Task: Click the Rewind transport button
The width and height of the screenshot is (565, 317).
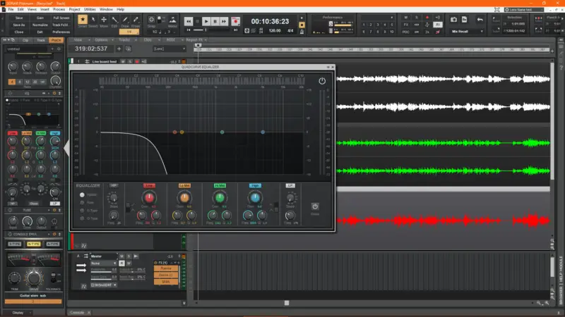Action: 189,22
